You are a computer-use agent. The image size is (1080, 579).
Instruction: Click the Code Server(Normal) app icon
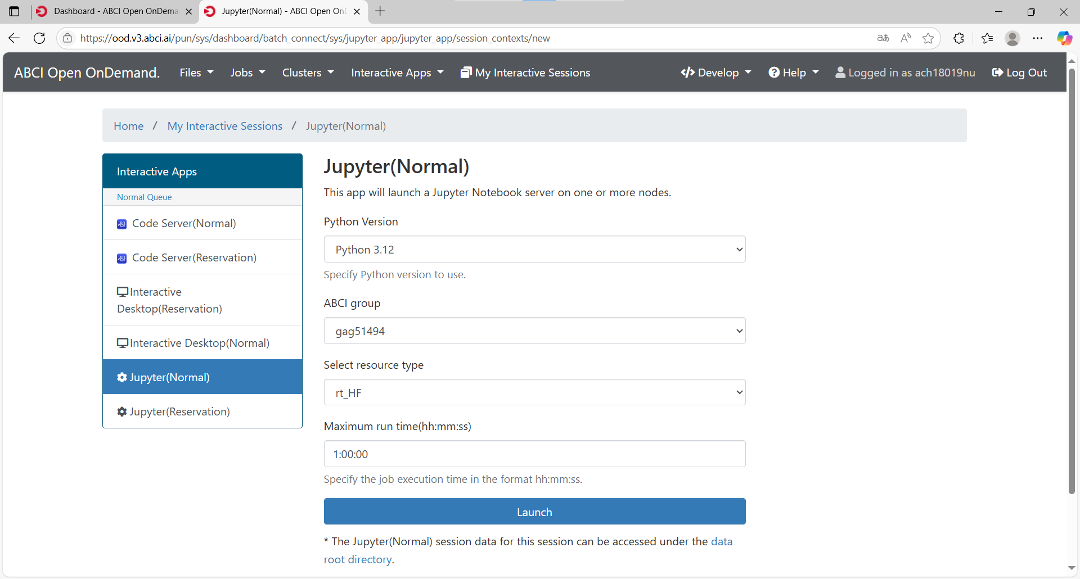[x=121, y=224]
